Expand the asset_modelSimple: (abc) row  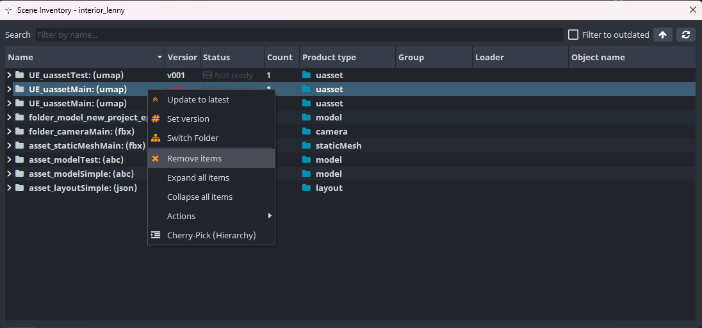coord(8,174)
